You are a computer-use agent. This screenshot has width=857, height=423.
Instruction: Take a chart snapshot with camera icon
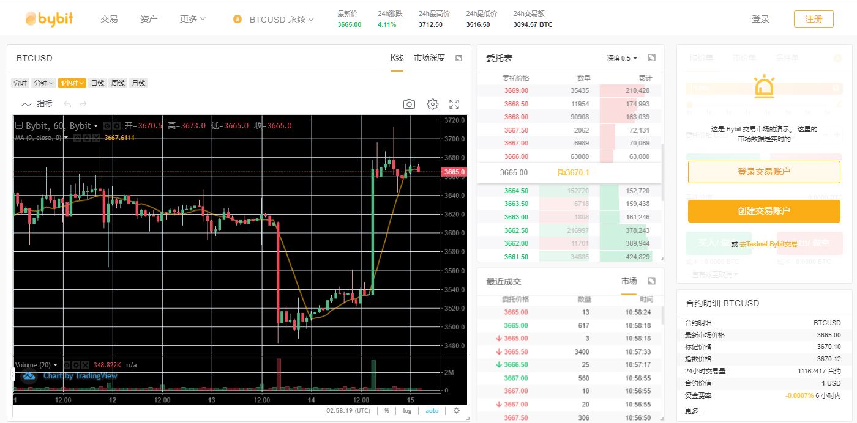[x=409, y=105]
